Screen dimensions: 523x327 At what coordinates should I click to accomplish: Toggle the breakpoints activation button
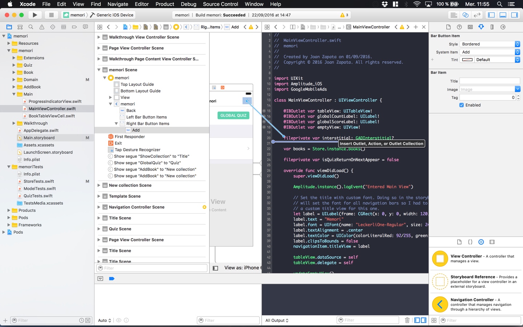pos(112,279)
